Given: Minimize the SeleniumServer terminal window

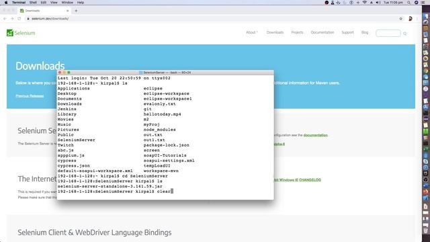Looking at the screenshot, I should coord(64,73).
